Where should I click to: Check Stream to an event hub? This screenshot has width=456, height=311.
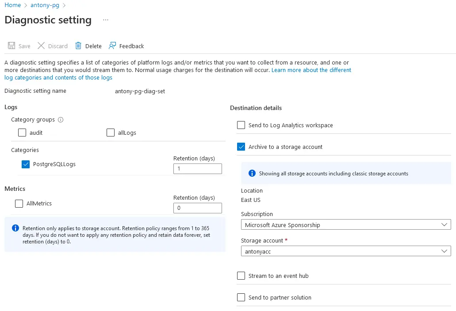tap(241, 276)
